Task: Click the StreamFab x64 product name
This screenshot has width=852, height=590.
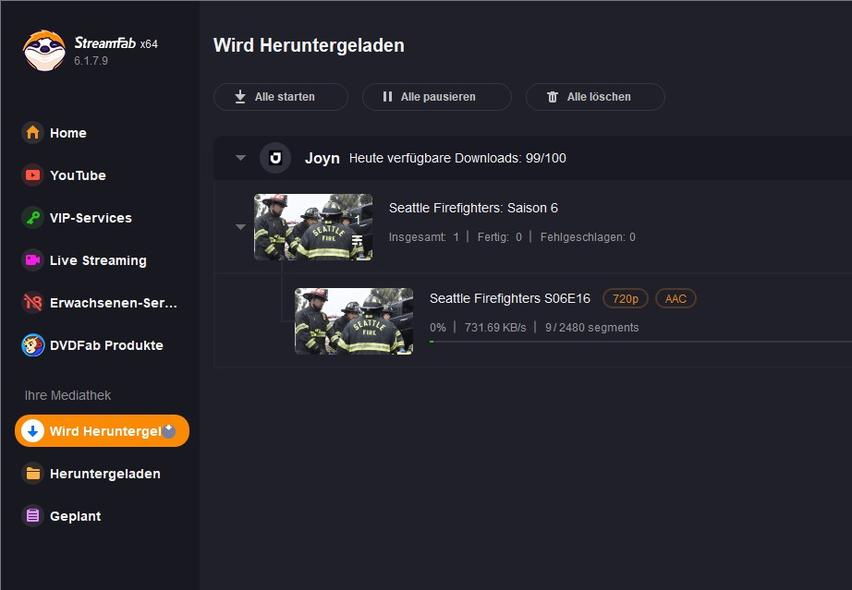Action: click(x=116, y=42)
